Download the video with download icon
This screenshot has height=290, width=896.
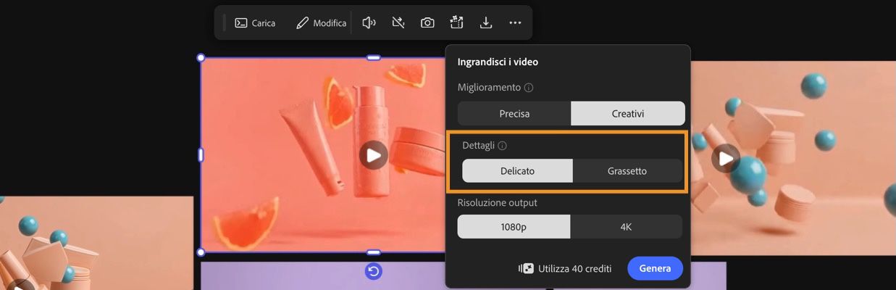click(x=486, y=23)
